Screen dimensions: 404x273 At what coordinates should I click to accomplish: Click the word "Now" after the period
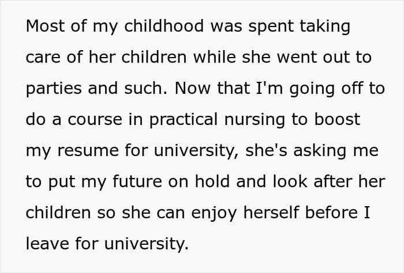pos(192,88)
